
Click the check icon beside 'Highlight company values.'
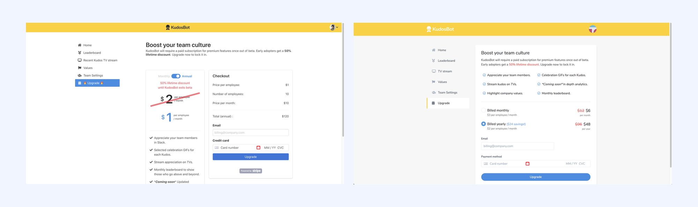(x=484, y=93)
